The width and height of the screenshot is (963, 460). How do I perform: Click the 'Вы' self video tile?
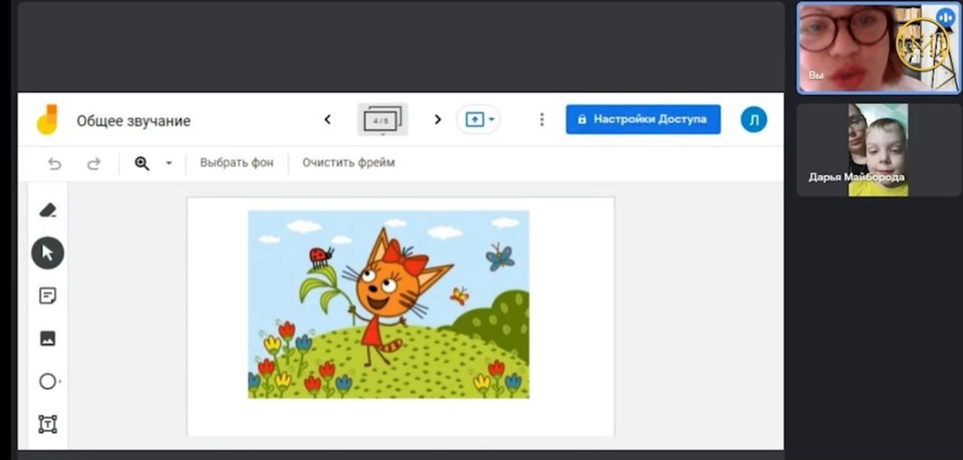pos(879,48)
